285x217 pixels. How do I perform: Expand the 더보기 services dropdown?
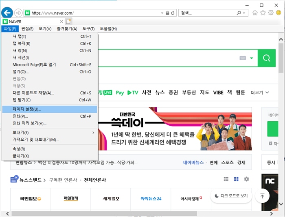pyautogui.click(x=260, y=92)
